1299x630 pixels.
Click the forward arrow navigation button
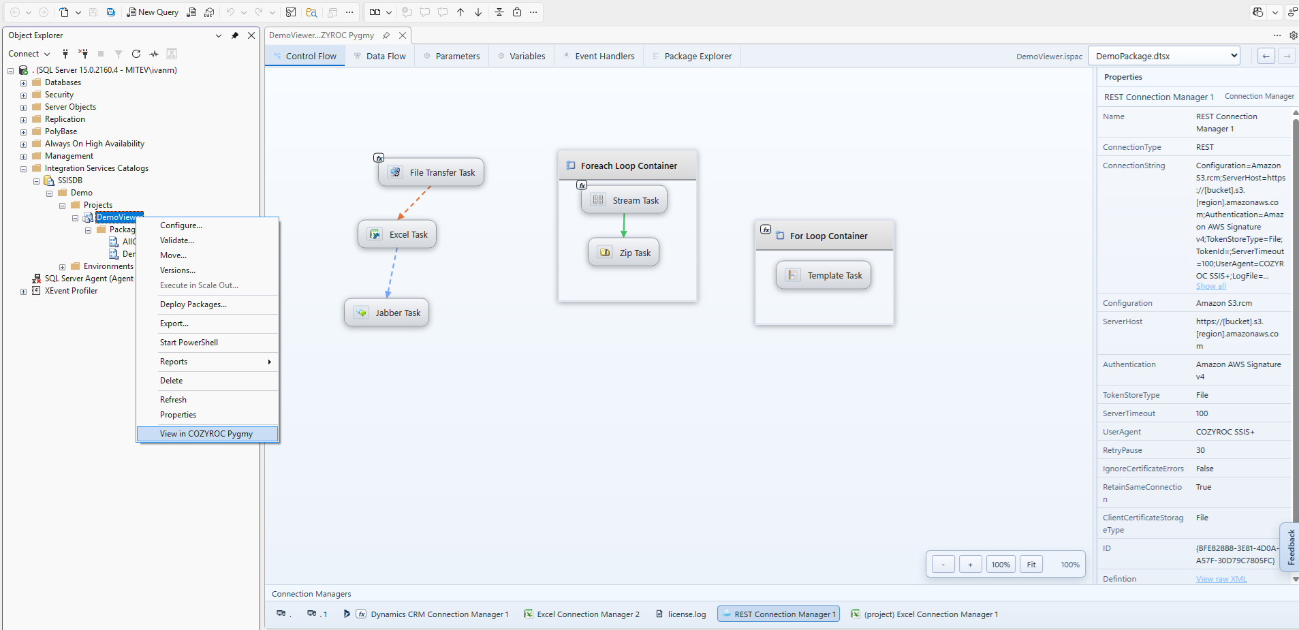tap(1287, 56)
